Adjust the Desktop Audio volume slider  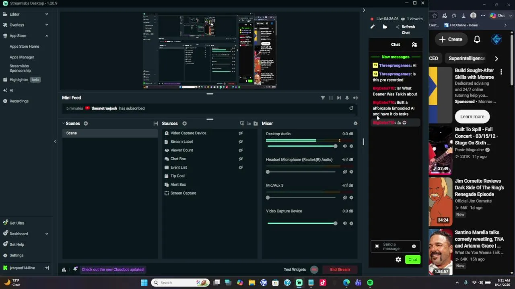(302, 146)
